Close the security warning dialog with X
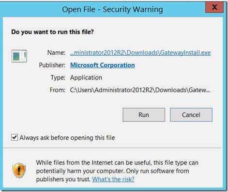This screenshot has width=228, height=192. pos(214,7)
